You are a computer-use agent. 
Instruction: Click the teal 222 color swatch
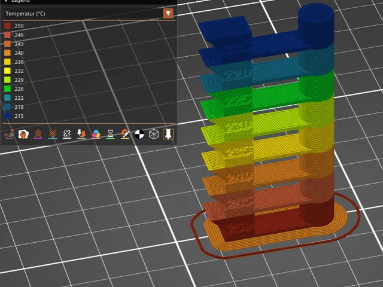click(x=7, y=98)
